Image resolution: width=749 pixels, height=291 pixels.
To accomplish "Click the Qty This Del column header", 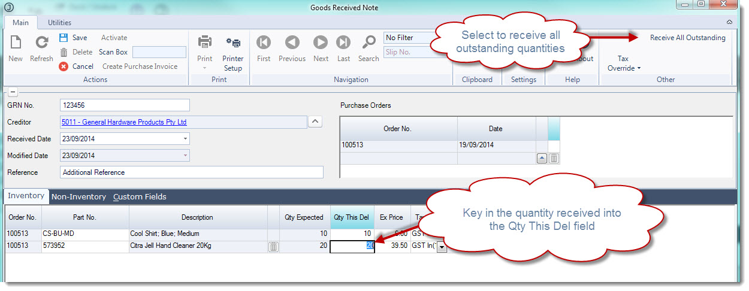I will tap(352, 217).
